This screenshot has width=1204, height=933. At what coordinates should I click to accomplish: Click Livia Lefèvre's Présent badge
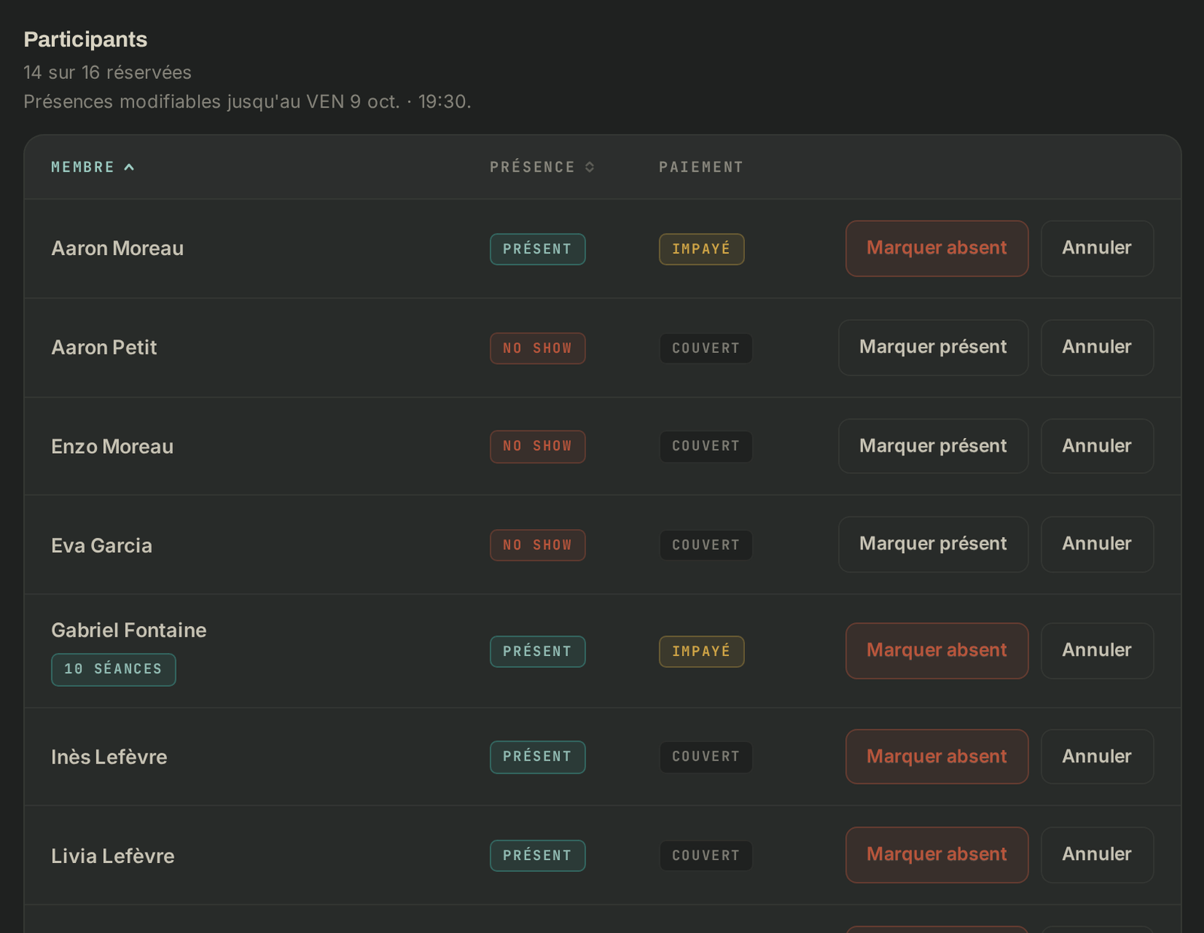coord(537,856)
